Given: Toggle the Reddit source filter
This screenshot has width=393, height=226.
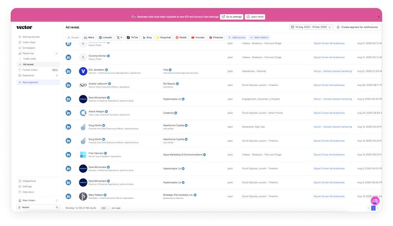Looking at the screenshot, I should click(x=181, y=38).
